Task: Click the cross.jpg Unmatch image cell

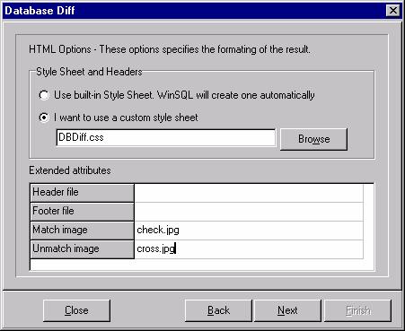Action: 249,249
